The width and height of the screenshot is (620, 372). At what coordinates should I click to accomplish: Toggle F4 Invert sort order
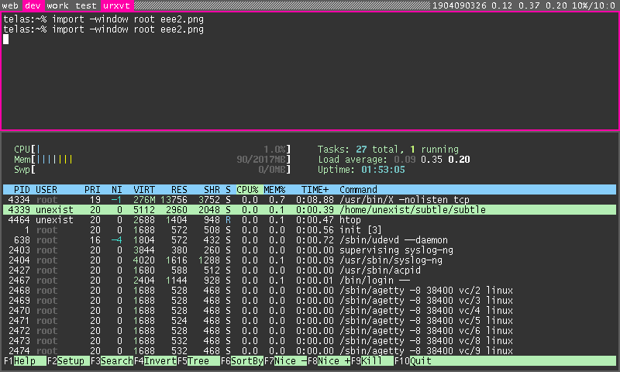point(160,361)
